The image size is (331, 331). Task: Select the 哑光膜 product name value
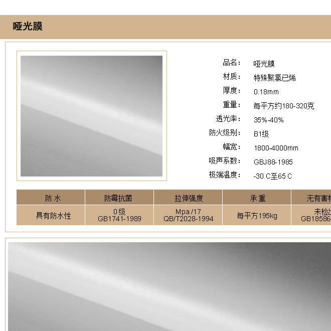coord(264,64)
